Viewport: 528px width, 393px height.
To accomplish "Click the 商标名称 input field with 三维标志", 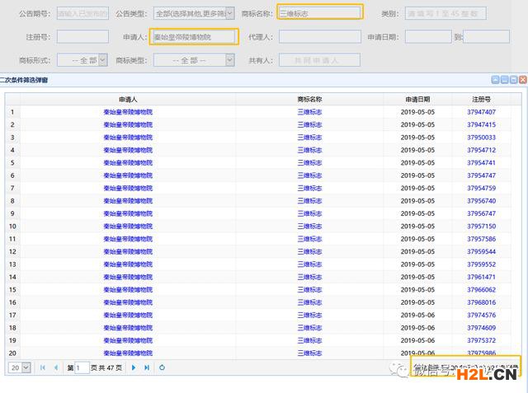I will pyautogui.click(x=320, y=13).
